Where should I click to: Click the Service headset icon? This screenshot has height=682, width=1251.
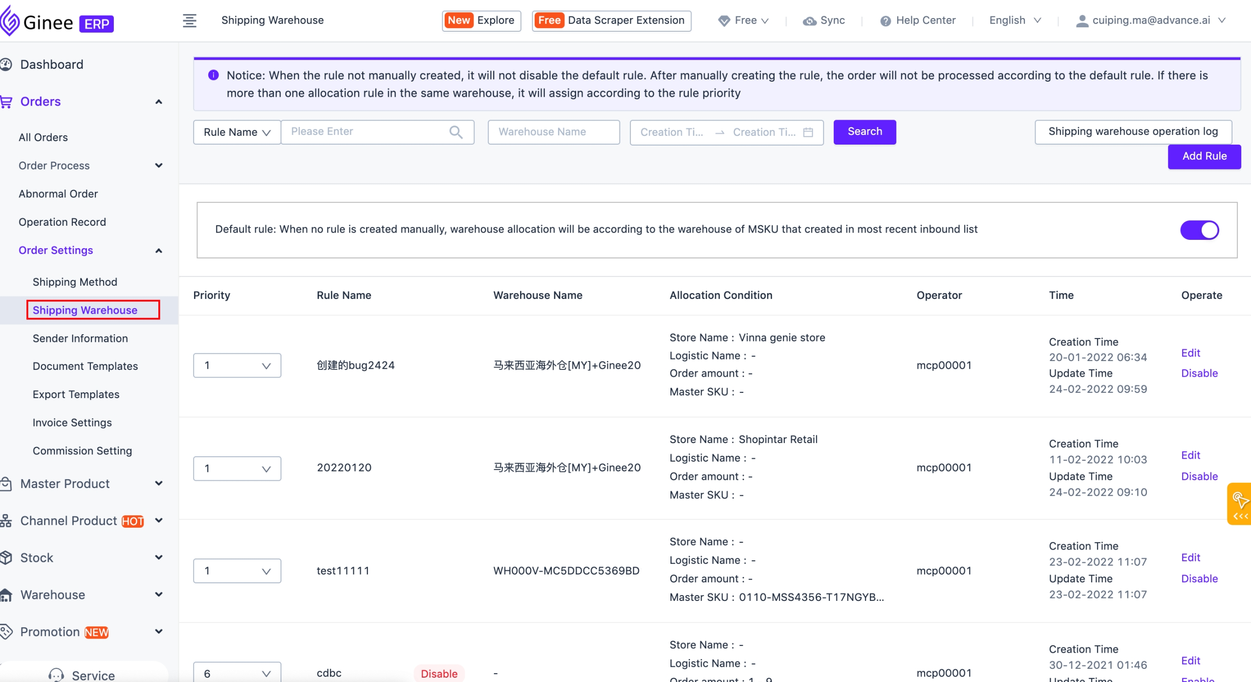56,675
